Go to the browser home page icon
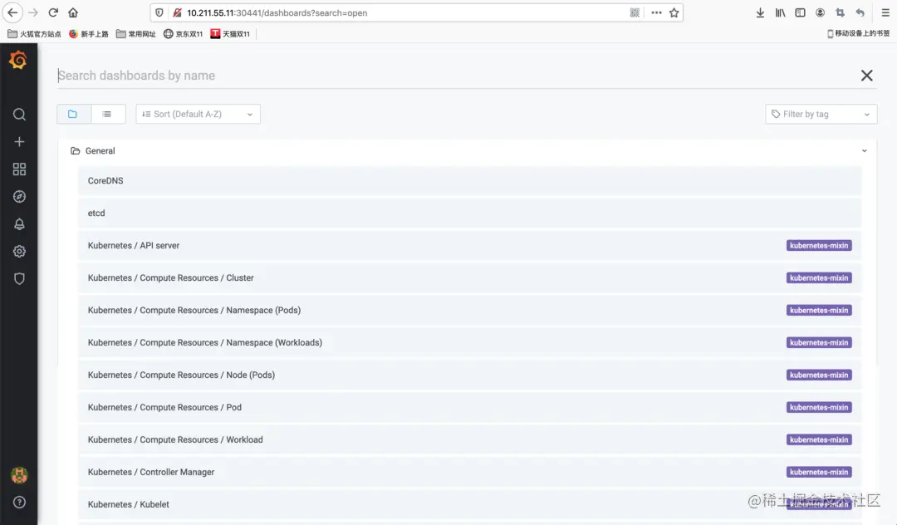The height and width of the screenshot is (525, 897). click(x=73, y=12)
